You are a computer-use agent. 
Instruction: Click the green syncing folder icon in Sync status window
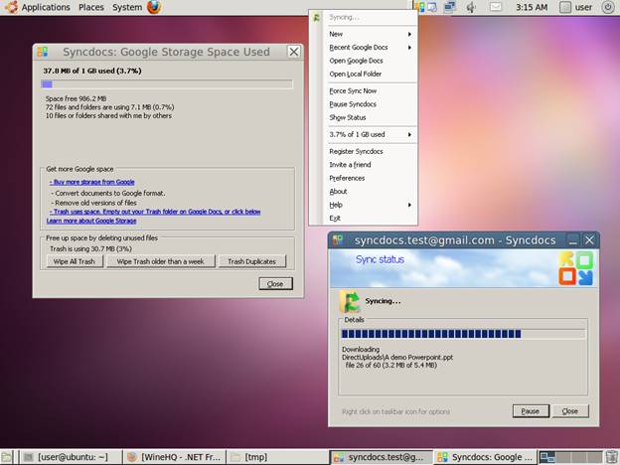[x=350, y=302]
